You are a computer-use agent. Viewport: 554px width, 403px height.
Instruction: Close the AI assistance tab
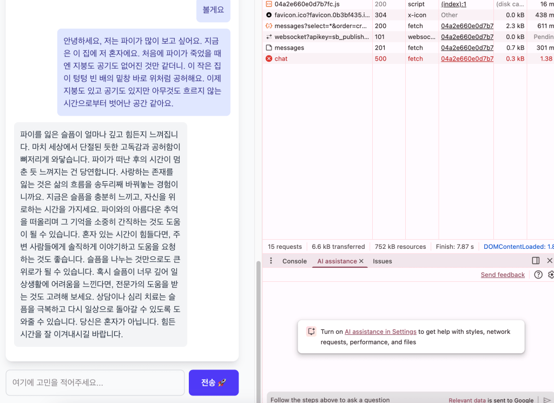point(361,261)
